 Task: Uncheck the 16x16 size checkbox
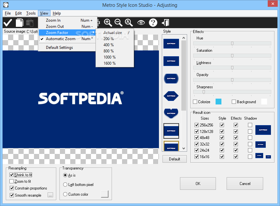(x=196, y=157)
